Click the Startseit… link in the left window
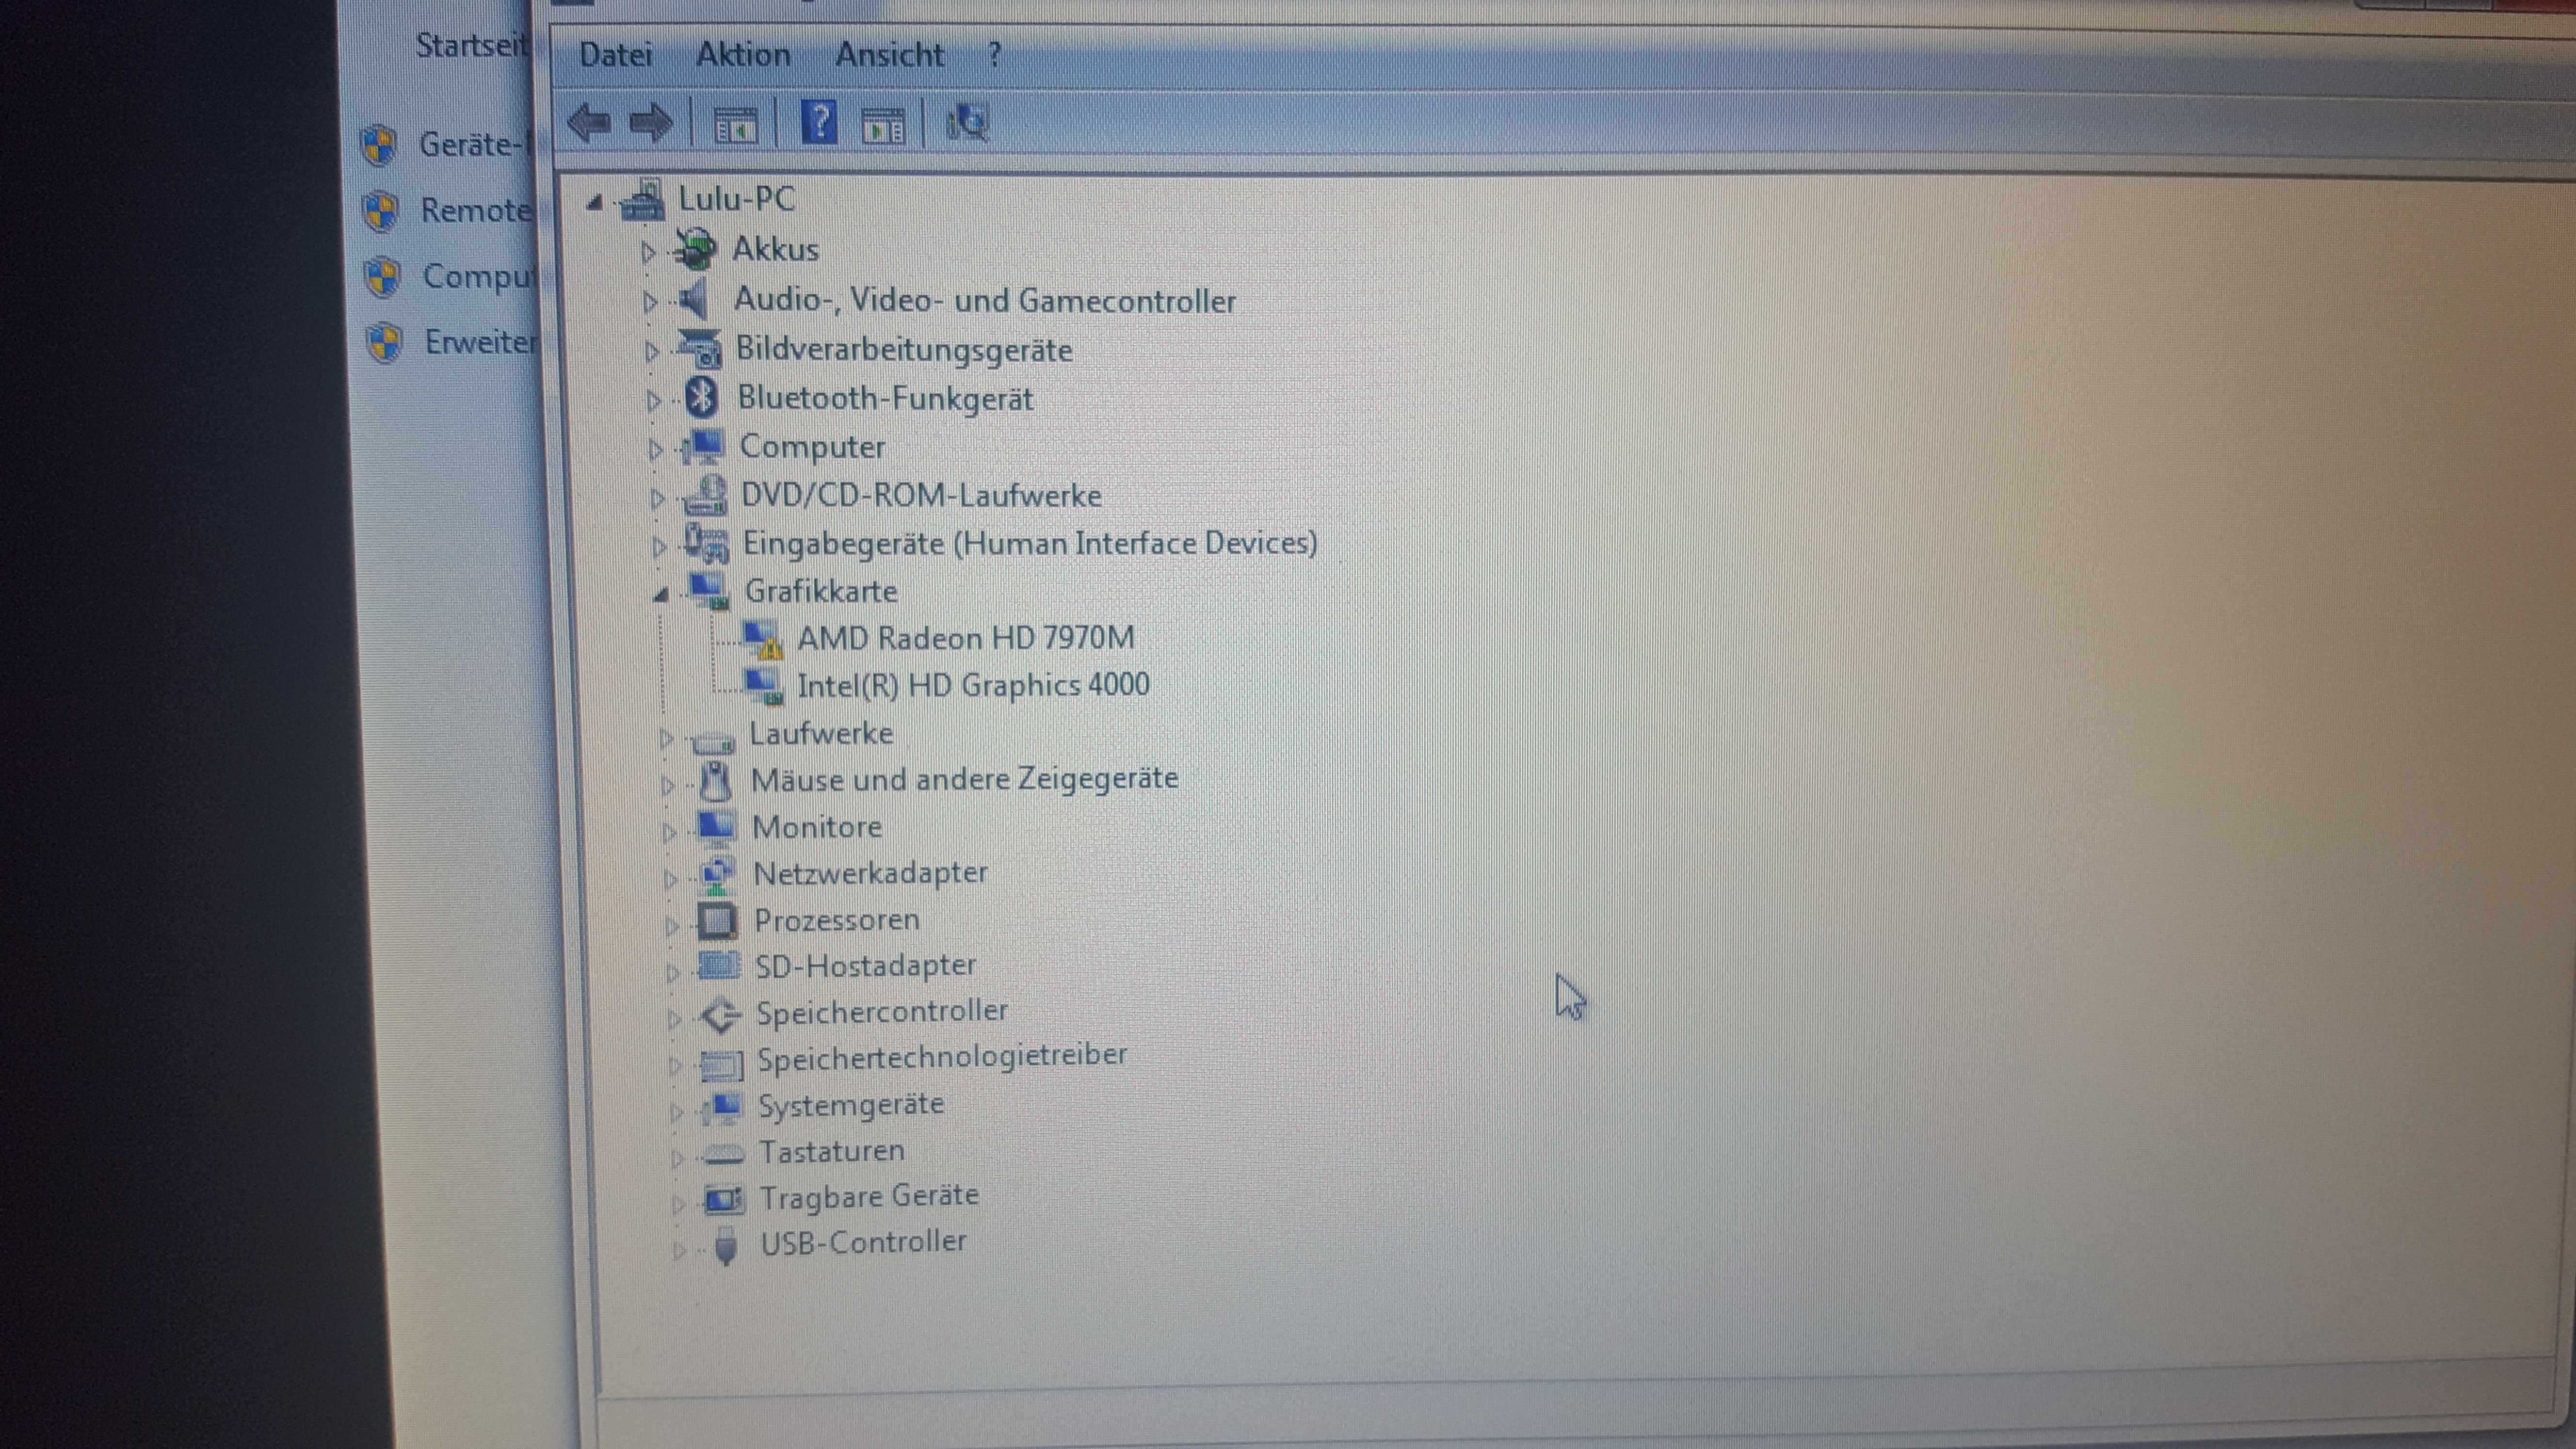 click(x=472, y=45)
